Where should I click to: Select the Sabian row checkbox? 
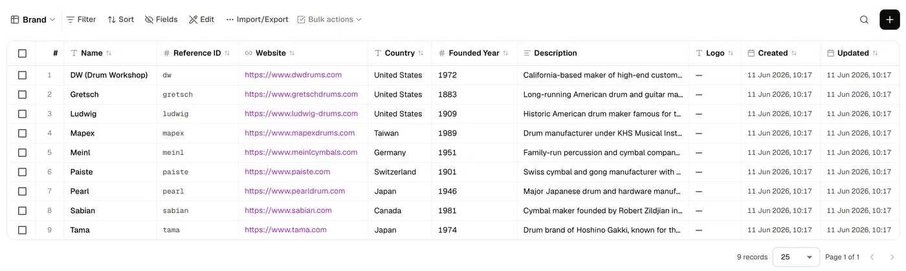22,210
